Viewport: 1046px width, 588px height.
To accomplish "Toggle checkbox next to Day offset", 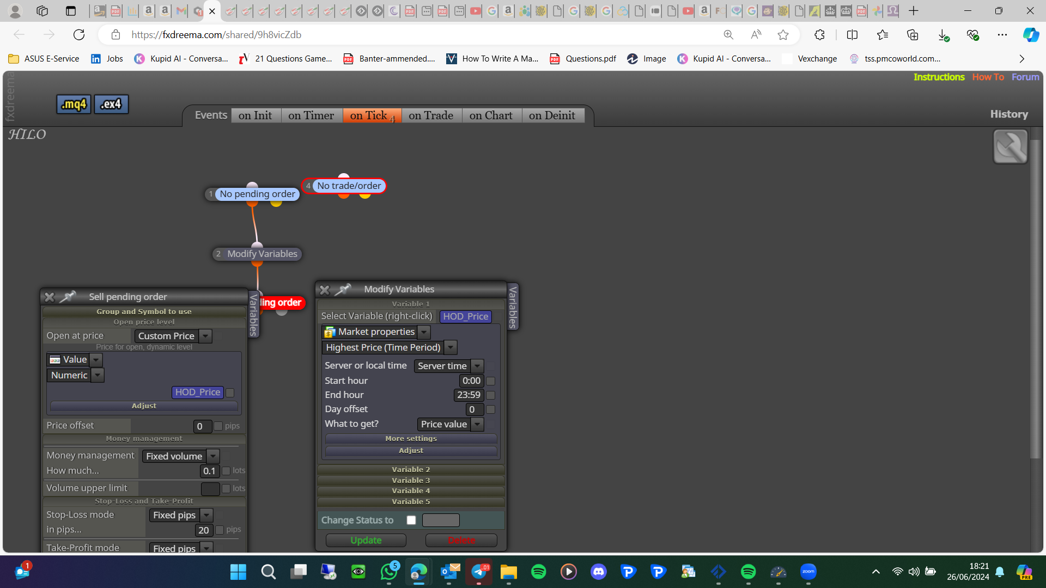I will tap(491, 409).
